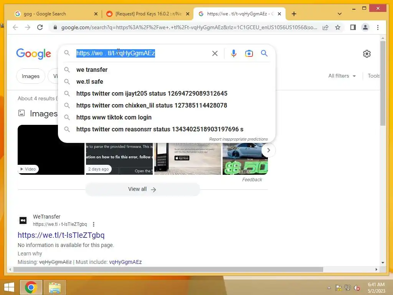
Task: Click the network tray icon
Action: pyautogui.click(x=348, y=288)
